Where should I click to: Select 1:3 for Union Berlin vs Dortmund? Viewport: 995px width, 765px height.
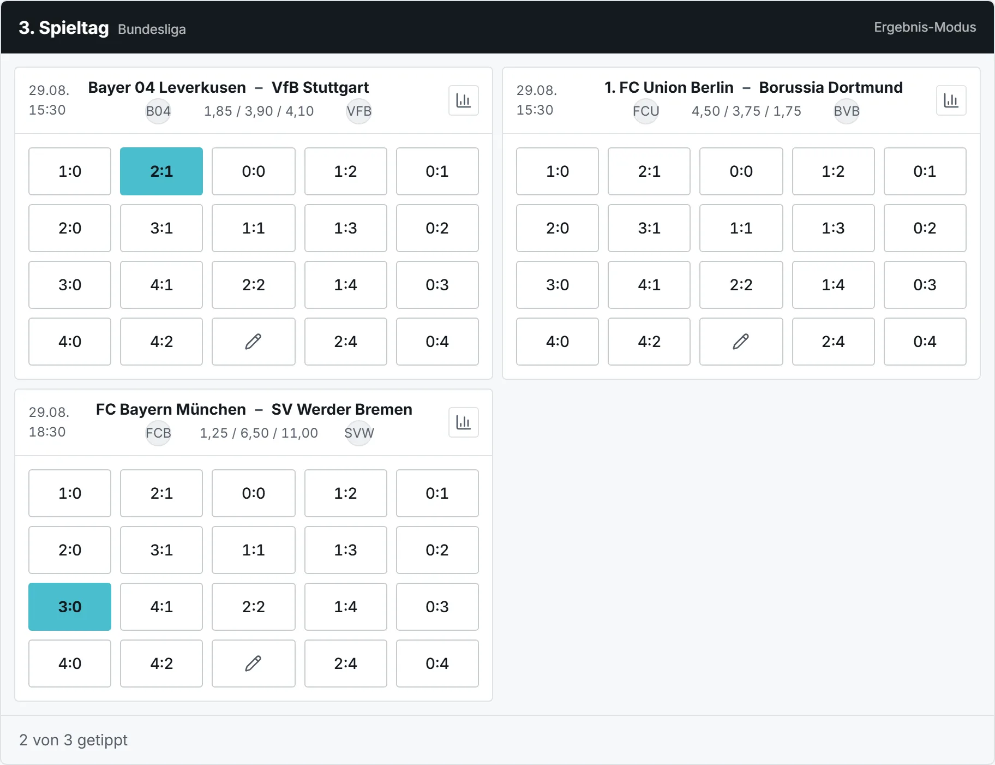[833, 228]
